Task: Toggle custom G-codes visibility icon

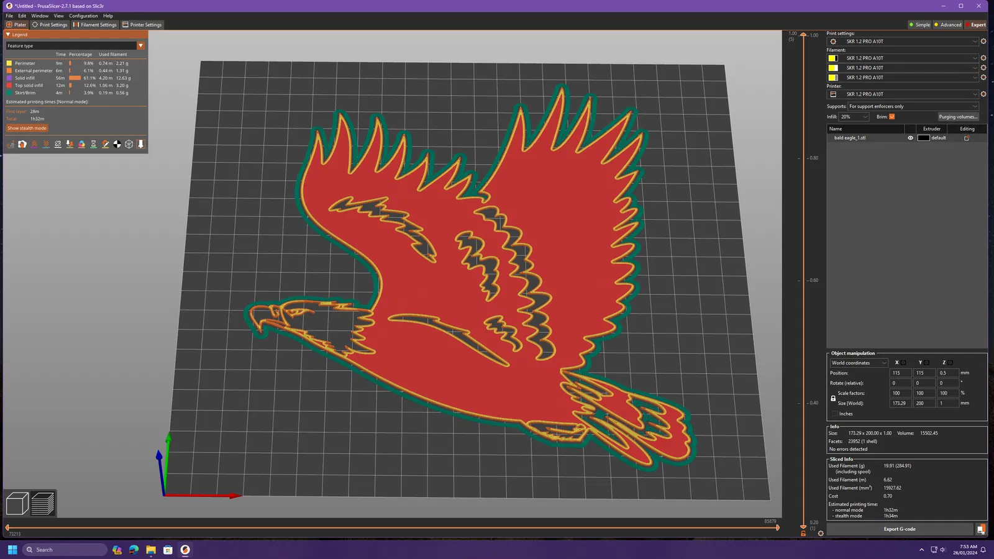Action: tap(106, 144)
